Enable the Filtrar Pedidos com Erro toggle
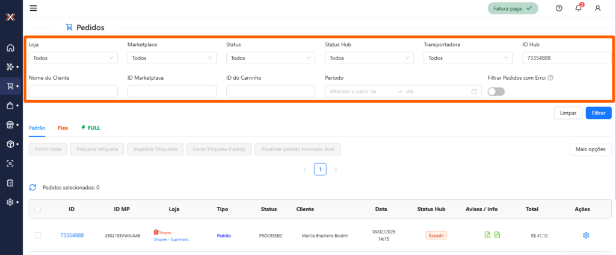 tap(496, 91)
